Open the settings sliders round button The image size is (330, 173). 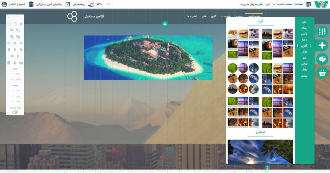(x=322, y=32)
